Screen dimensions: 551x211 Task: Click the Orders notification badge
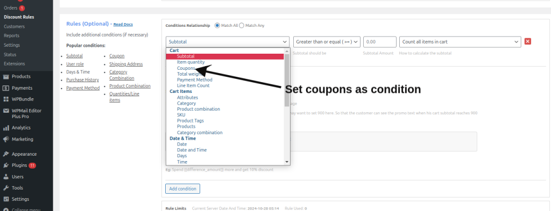point(22,8)
